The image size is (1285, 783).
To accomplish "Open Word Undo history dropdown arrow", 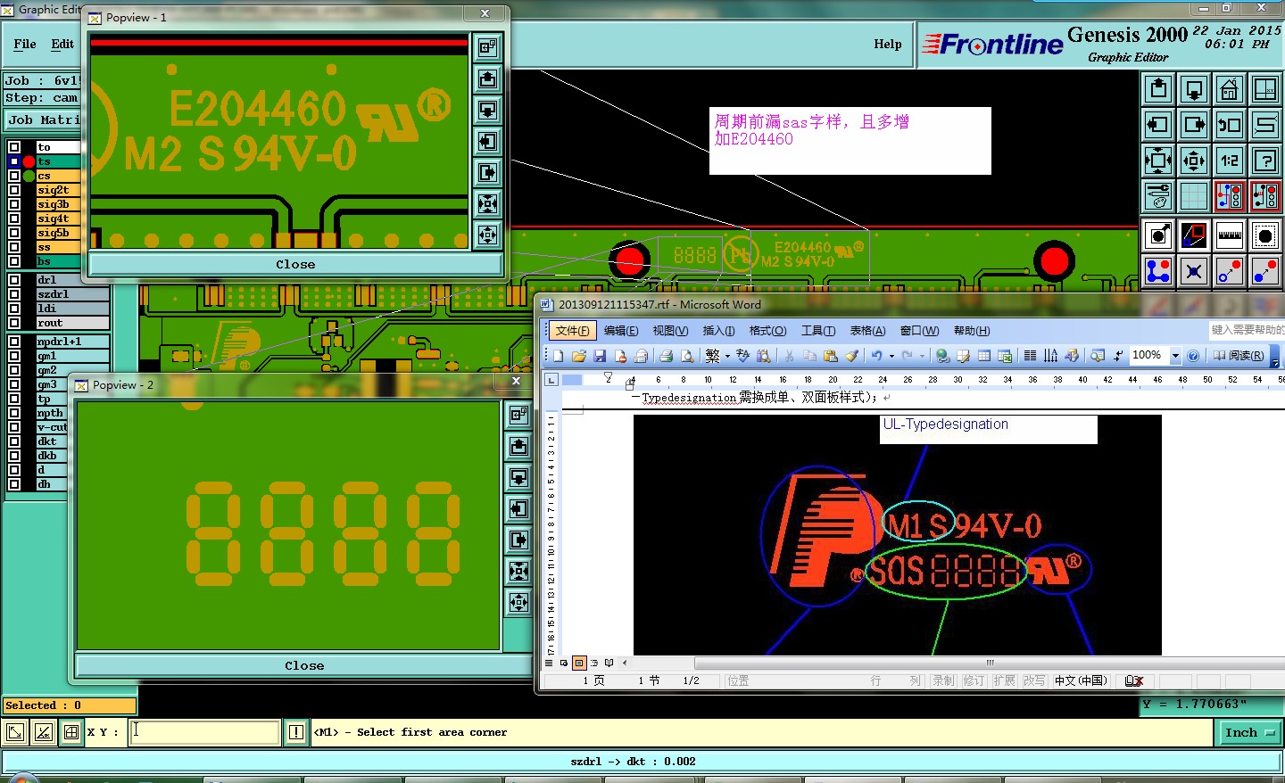I will [x=891, y=356].
